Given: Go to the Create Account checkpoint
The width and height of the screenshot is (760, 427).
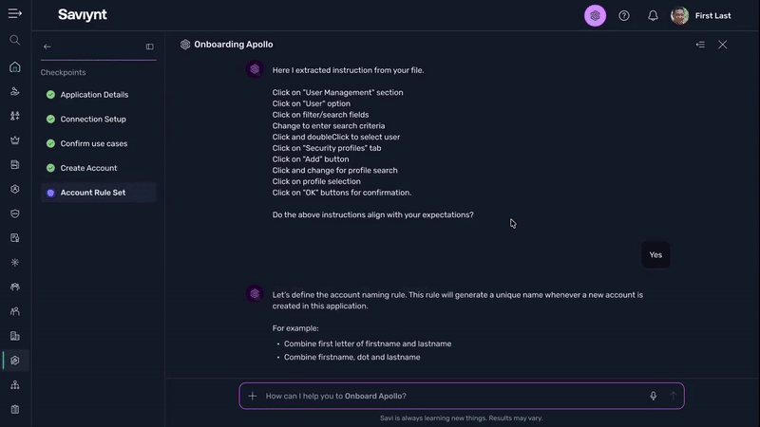Looking at the screenshot, I should click(88, 168).
